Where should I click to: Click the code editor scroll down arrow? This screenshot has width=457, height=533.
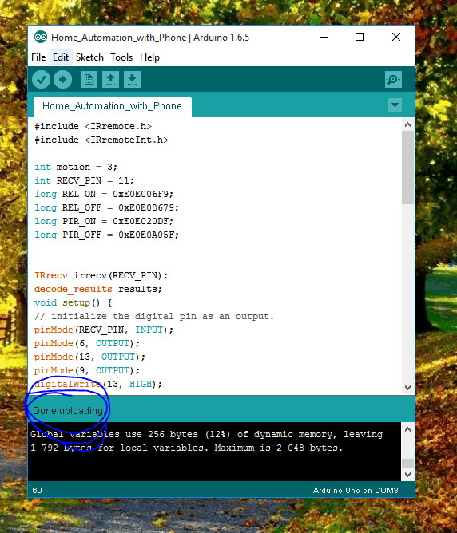click(407, 388)
